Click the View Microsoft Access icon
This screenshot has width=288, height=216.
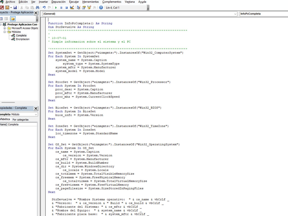[2, 7]
